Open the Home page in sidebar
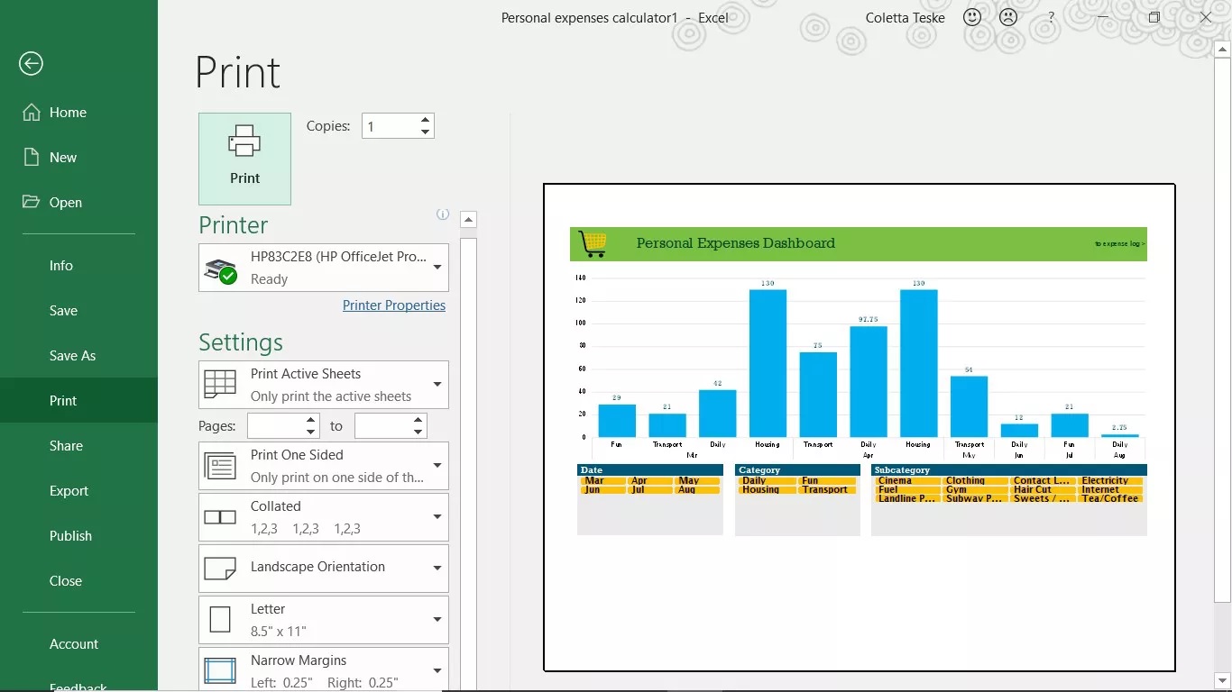 click(68, 113)
